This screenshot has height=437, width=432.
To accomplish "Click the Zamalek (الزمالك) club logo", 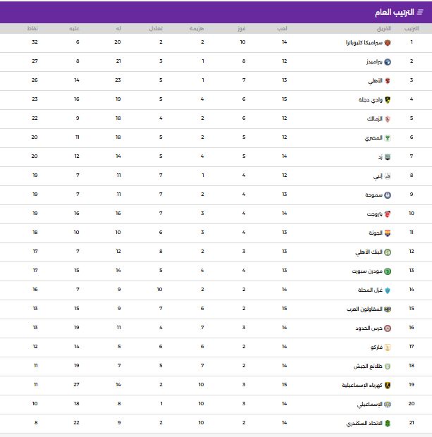I will [x=387, y=118].
